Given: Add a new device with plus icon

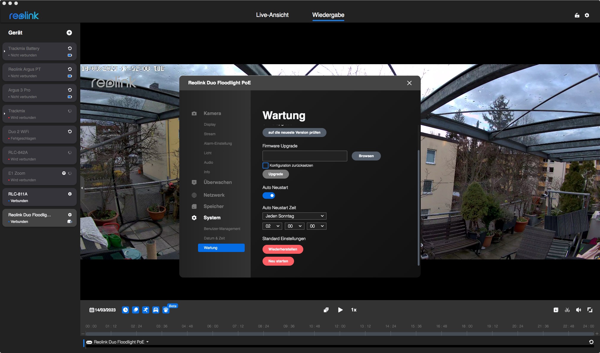Looking at the screenshot, I should pyautogui.click(x=69, y=33).
